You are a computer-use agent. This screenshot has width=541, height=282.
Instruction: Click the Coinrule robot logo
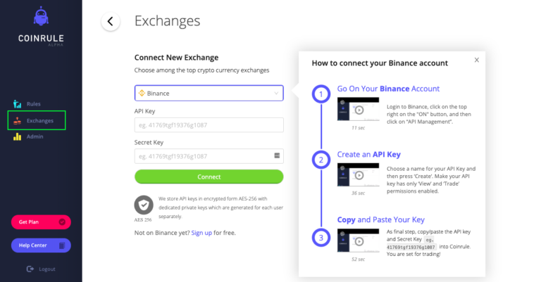pos(41,16)
